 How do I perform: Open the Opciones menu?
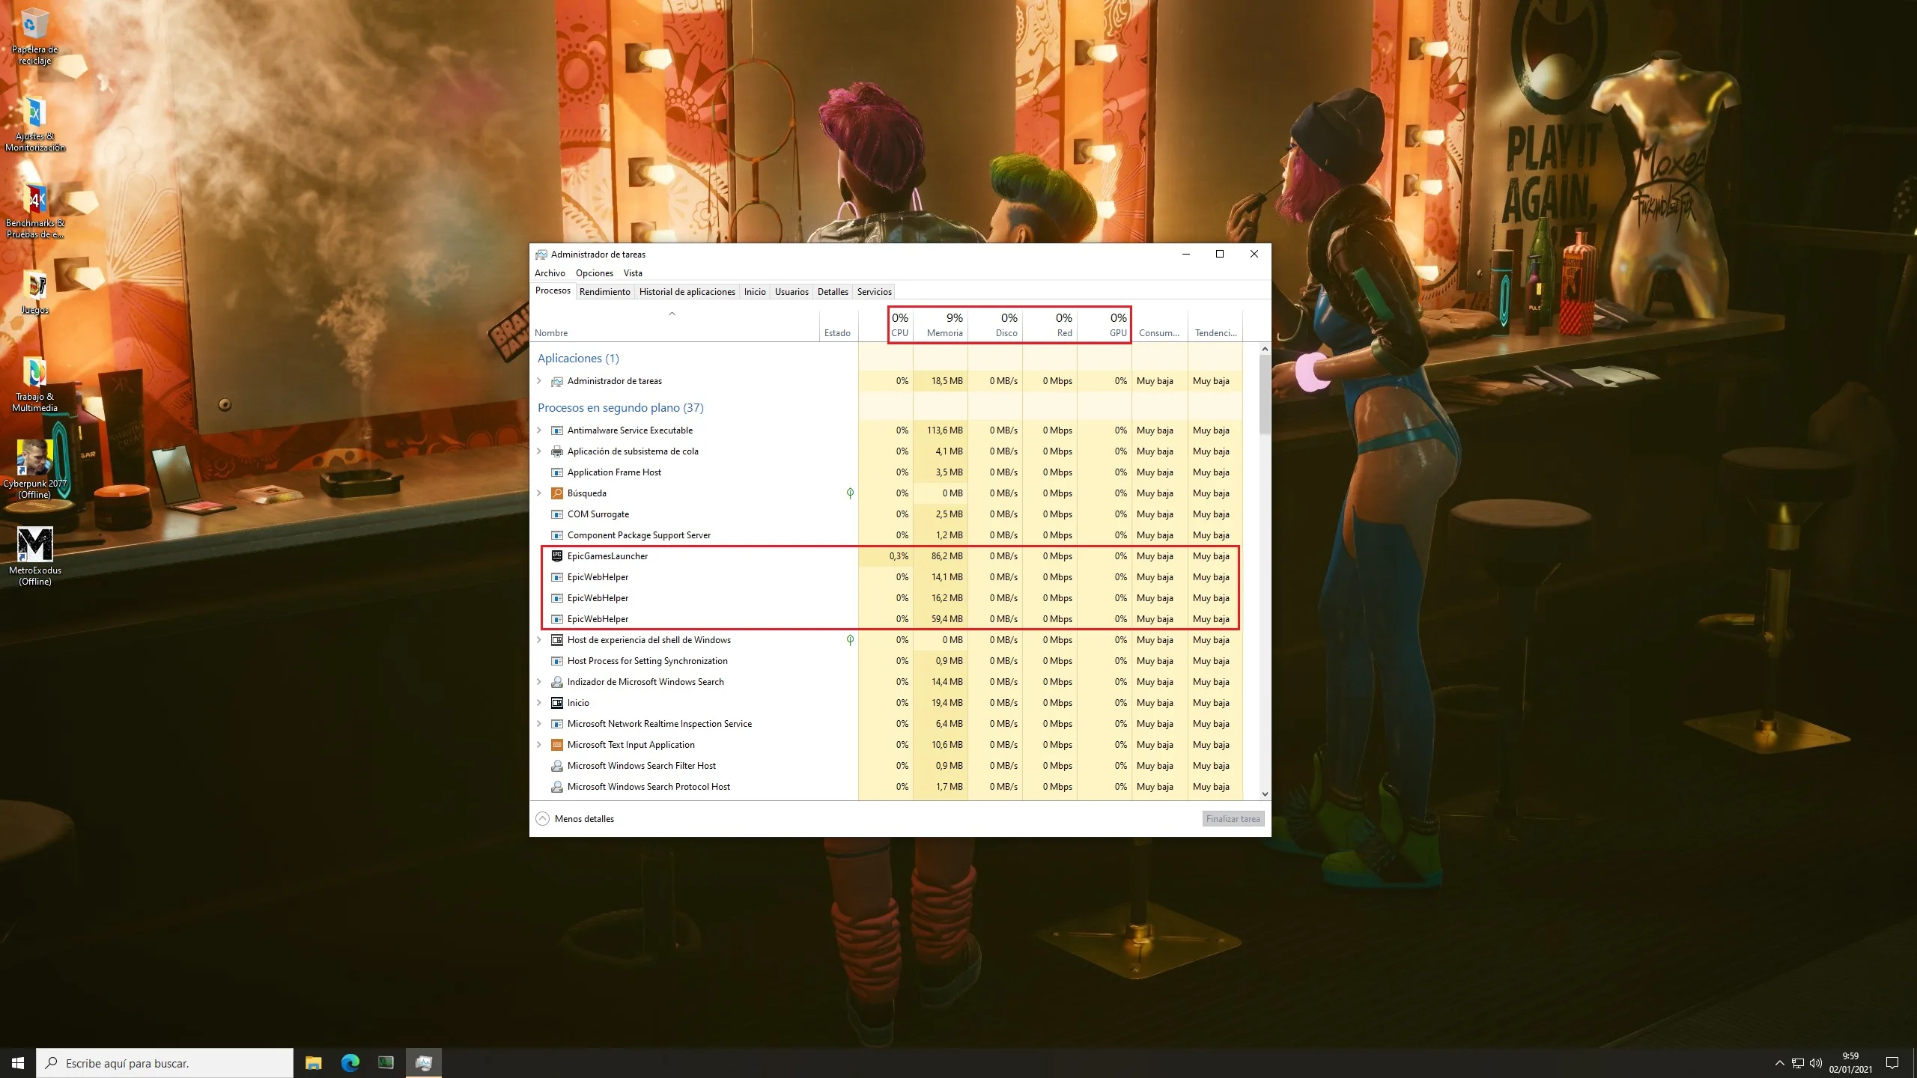(x=594, y=272)
